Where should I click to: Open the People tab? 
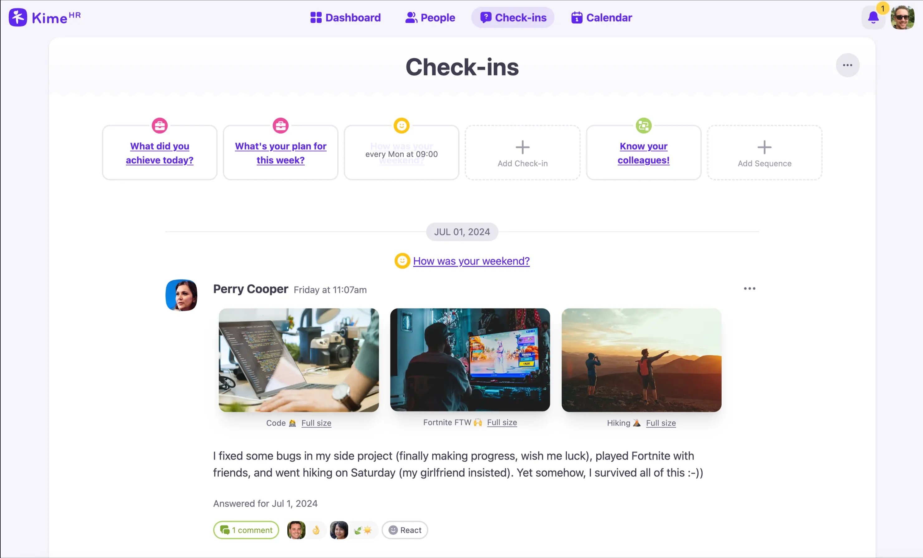(430, 17)
